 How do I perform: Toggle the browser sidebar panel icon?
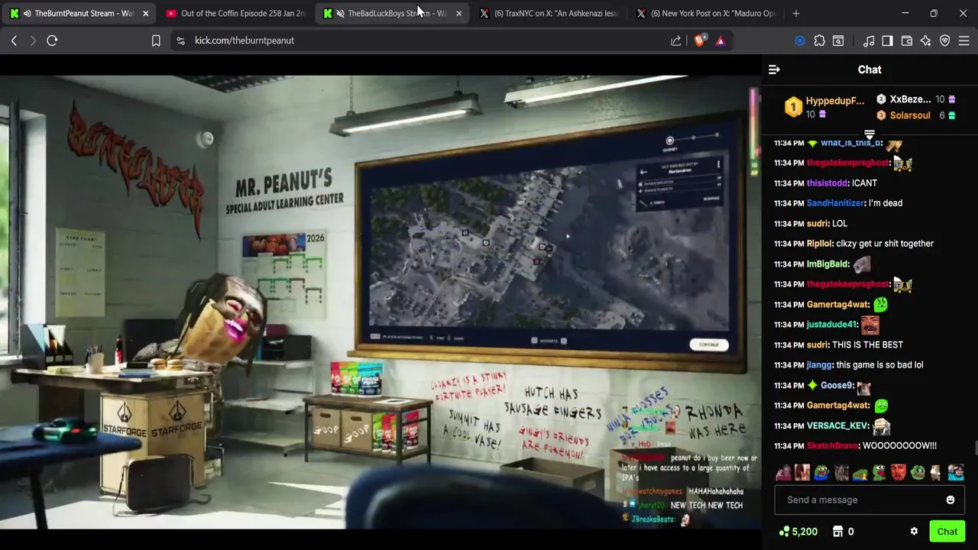[x=887, y=40]
